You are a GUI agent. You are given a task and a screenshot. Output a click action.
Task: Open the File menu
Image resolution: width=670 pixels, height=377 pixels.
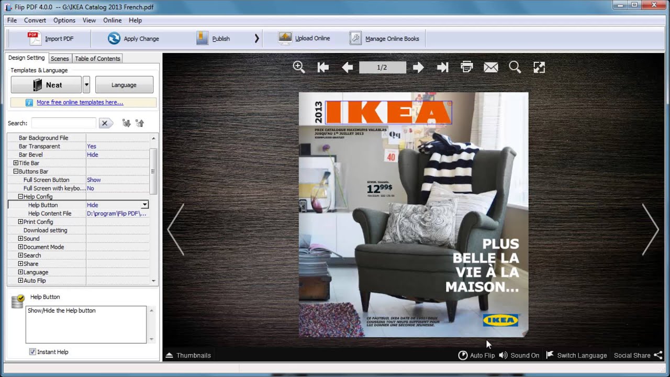(x=12, y=20)
